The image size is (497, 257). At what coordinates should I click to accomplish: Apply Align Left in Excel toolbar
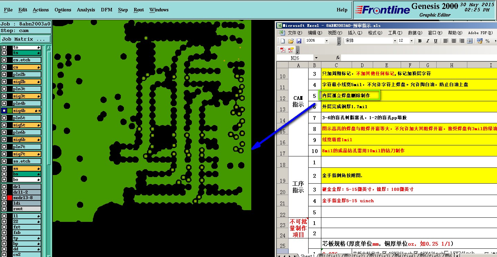pyautogui.click(x=446, y=41)
